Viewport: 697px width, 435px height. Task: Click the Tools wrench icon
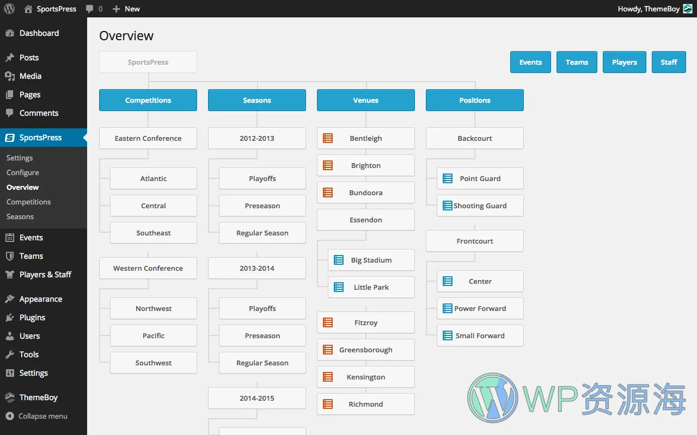point(10,355)
